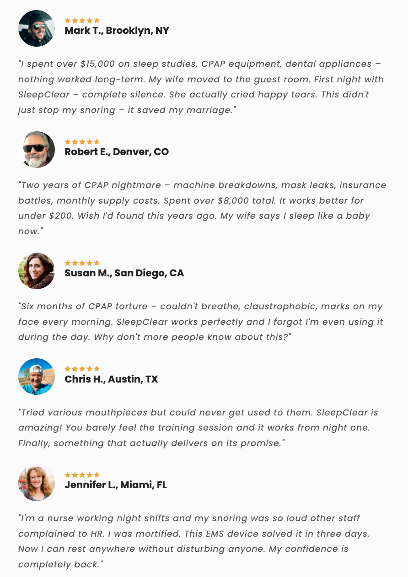
Task: Click the heading Susan M., San Diego, CA
Action: (x=124, y=273)
